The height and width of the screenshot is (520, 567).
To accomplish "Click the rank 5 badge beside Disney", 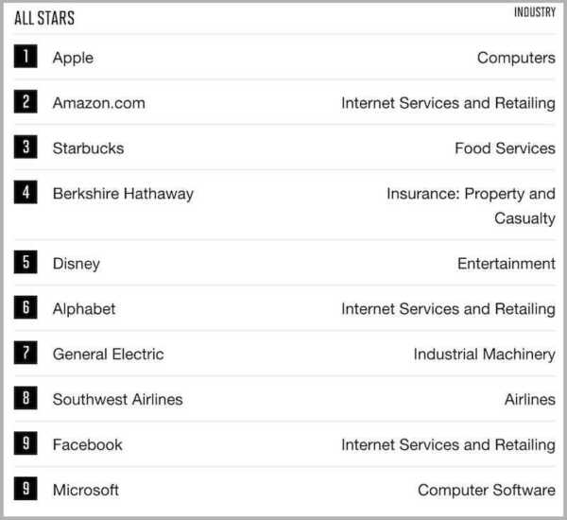I will click(26, 263).
